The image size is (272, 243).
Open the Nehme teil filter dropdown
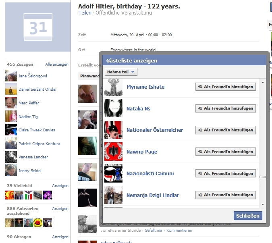click(121, 72)
